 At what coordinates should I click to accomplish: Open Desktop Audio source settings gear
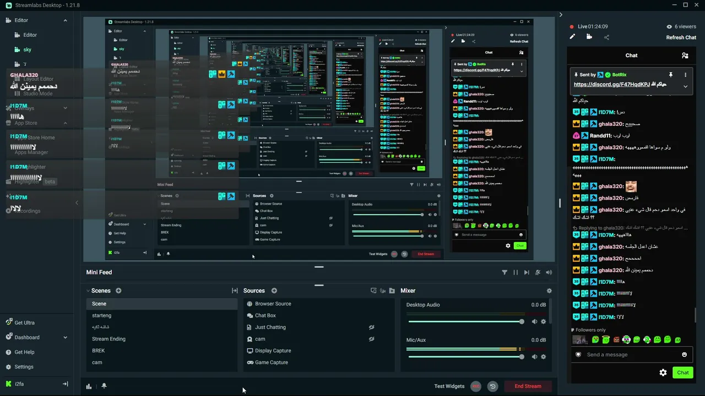pos(544,322)
